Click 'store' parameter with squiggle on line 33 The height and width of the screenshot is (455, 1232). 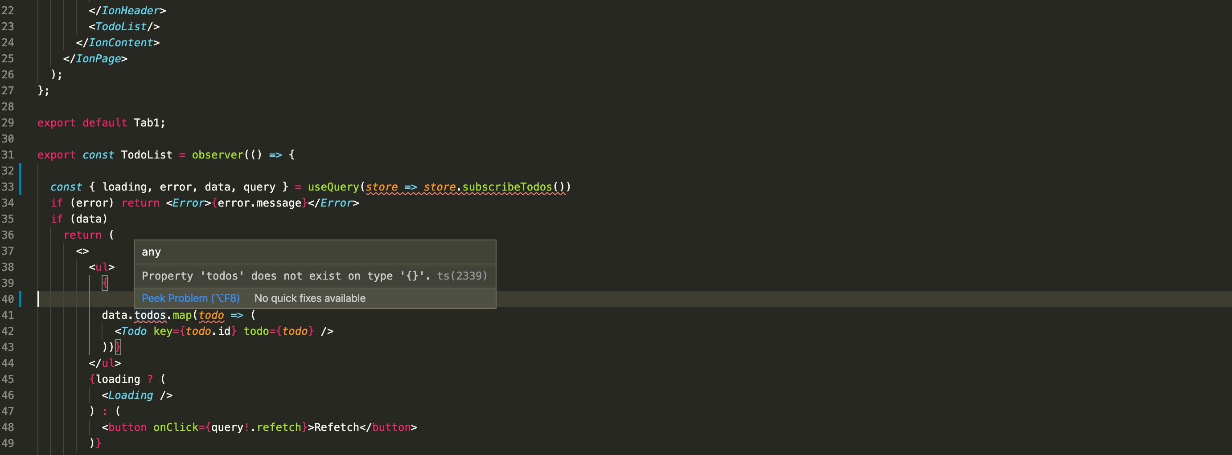click(x=382, y=187)
